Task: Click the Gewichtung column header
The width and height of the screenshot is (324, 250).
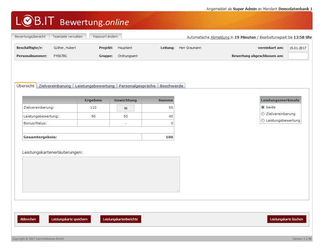Action: coord(125,100)
